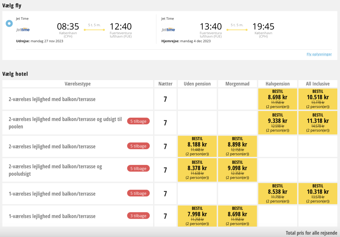Select room with udsigt til poolen text
The width and height of the screenshot is (340, 237).
[65, 123]
